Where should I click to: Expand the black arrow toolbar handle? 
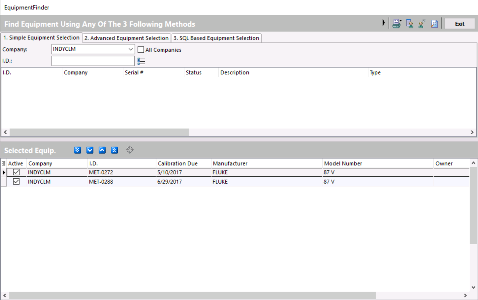[383, 23]
